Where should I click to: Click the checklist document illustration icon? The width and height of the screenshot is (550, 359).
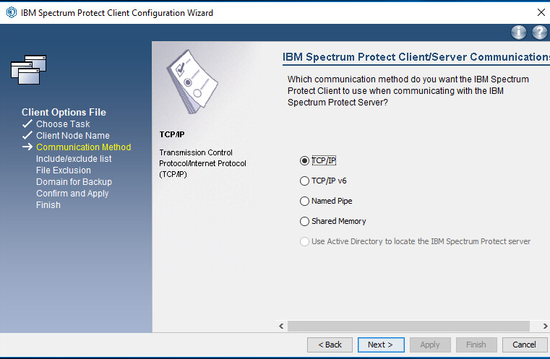tap(191, 83)
